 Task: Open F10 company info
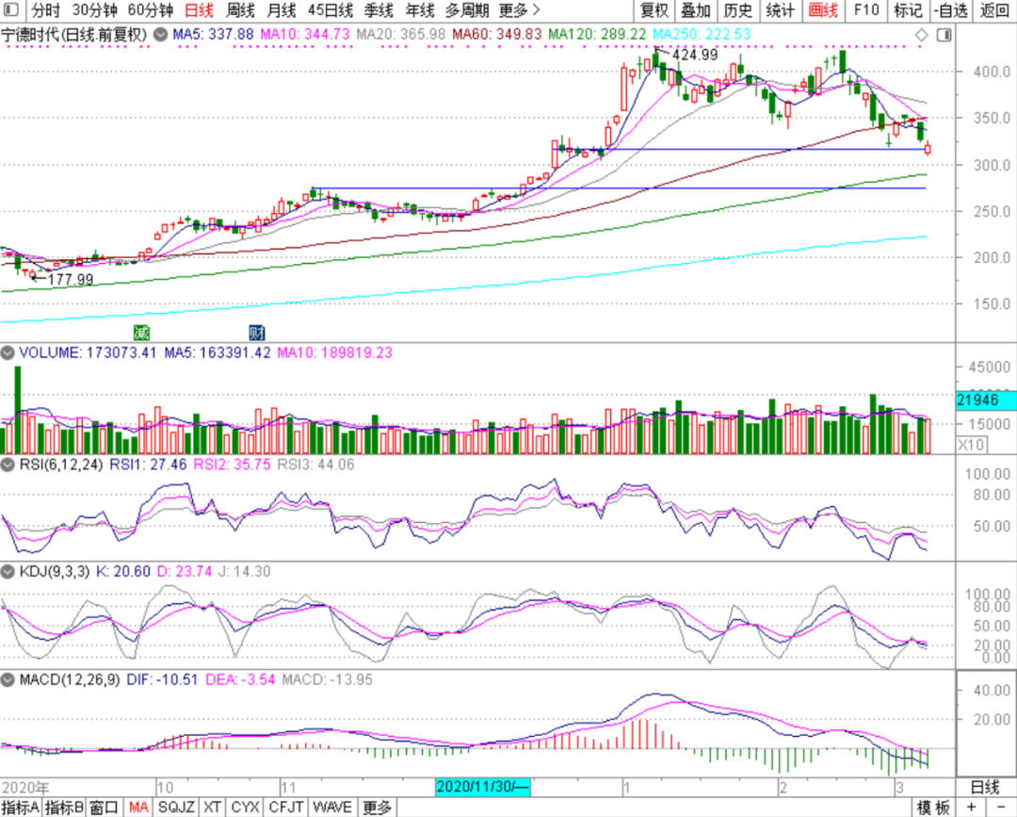tap(866, 10)
